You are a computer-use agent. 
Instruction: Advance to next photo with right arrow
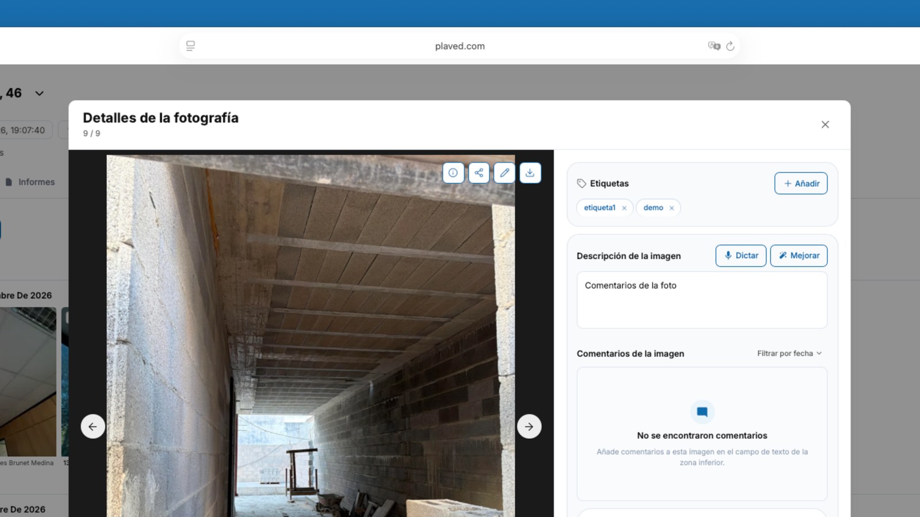529,427
